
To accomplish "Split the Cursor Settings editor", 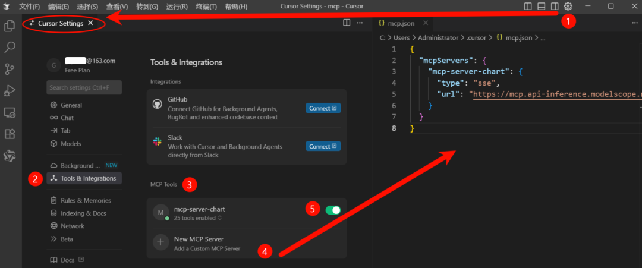I will 347,23.
